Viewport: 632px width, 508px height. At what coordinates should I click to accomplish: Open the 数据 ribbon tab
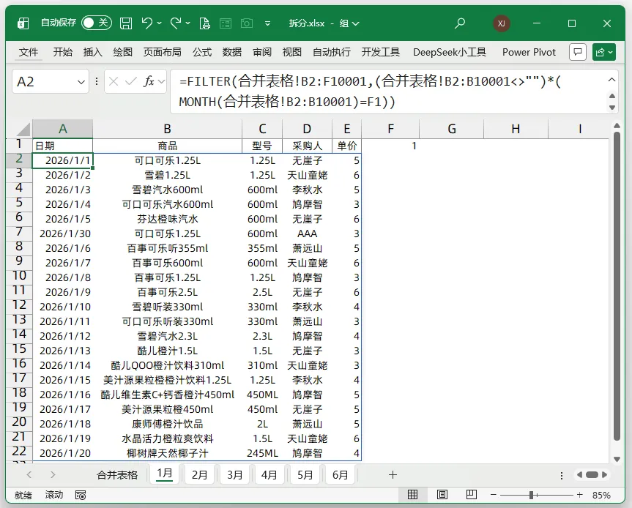(x=231, y=52)
